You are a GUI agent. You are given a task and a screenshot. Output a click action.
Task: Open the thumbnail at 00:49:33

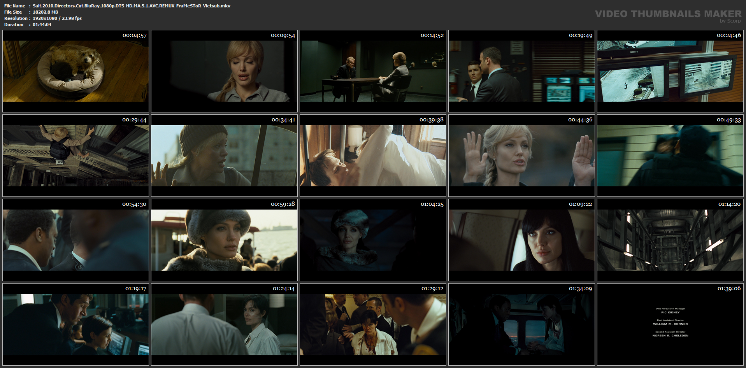(x=670, y=156)
